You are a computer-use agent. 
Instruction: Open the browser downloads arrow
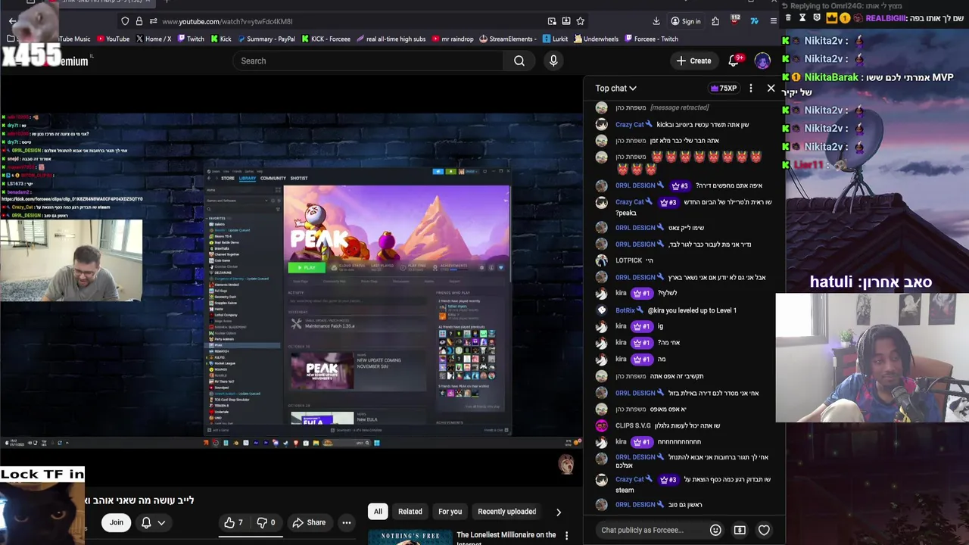pyautogui.click(x=656, y=21)
